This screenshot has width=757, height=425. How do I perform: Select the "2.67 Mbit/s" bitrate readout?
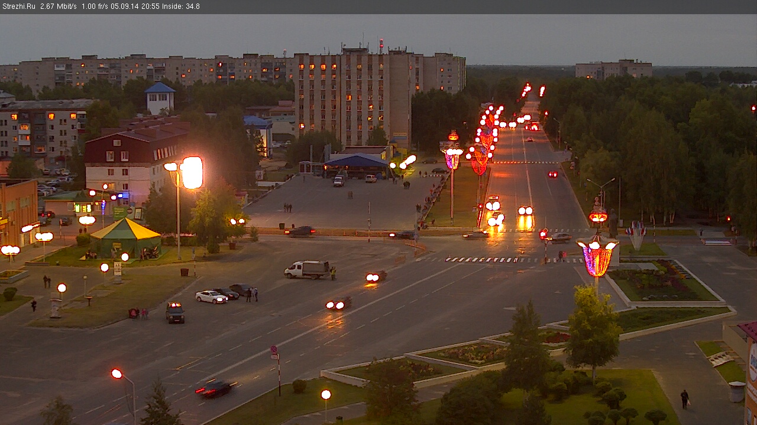(x=59, y=6)
